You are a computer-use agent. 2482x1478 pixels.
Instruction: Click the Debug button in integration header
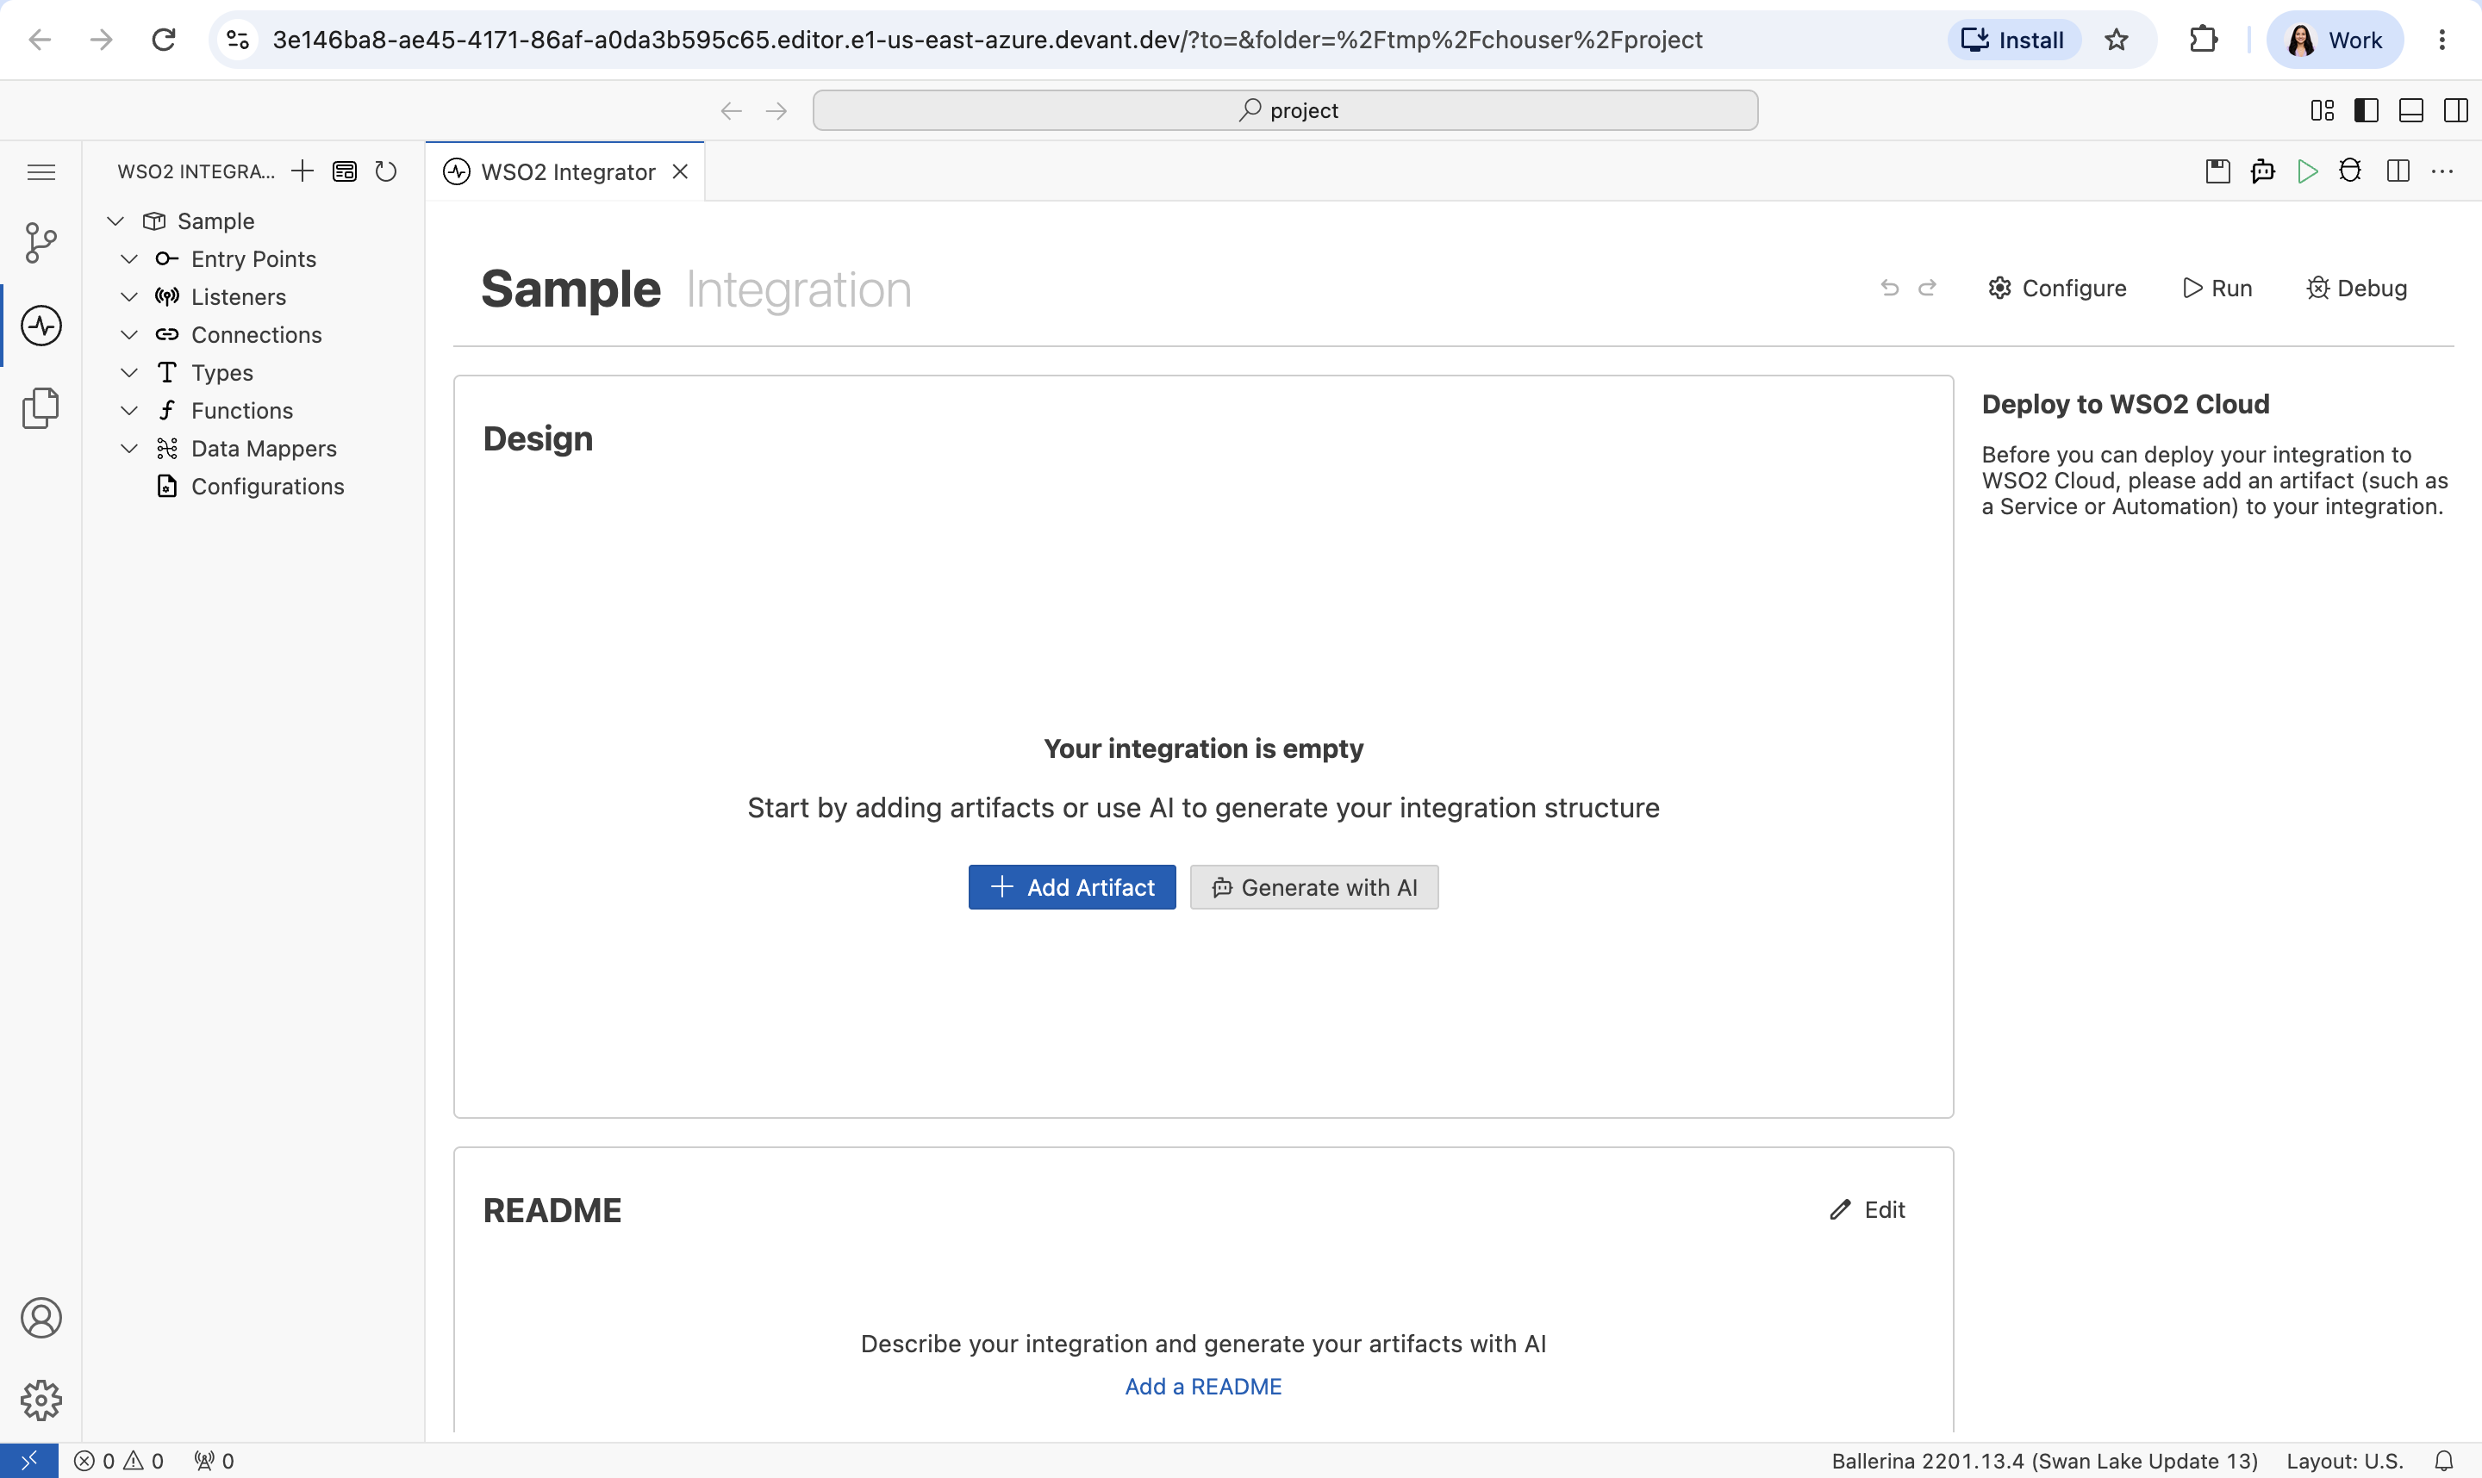[x=2356, y=288]
